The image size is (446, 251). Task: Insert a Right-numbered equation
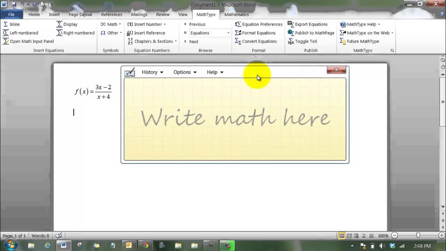click(x=75, y=33)
